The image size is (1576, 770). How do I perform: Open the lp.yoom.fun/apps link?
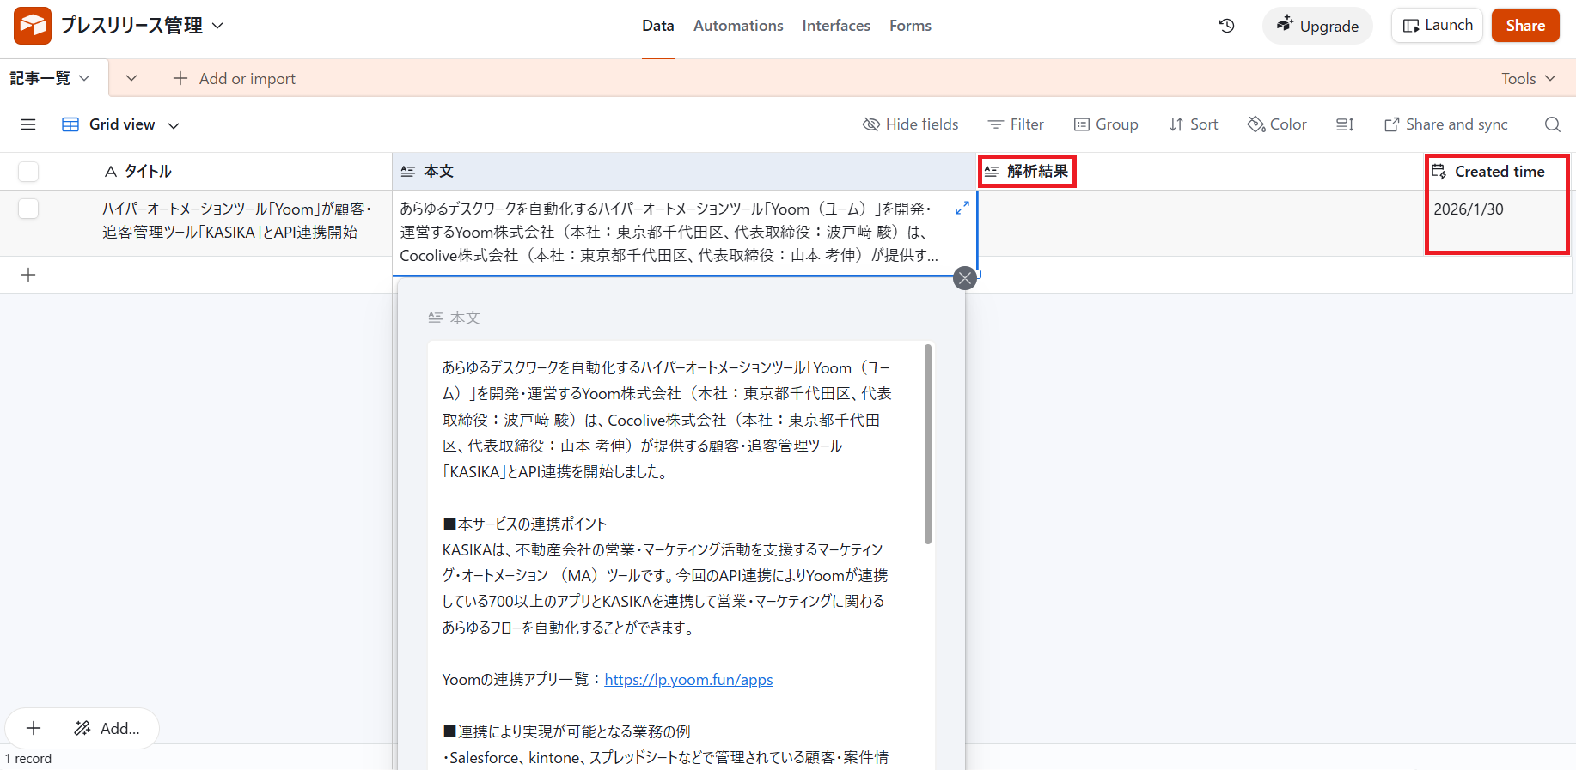pos(688,680)
